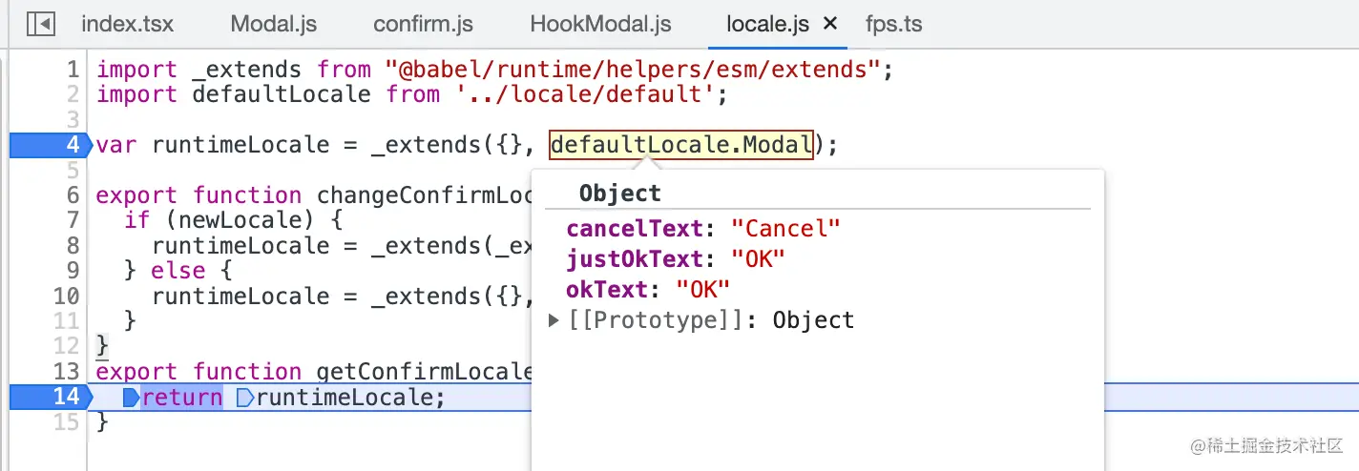The width and height of the screenshot is (1359, 471).
Task: Click the okText property in the popup
Action: pos(608,289)
